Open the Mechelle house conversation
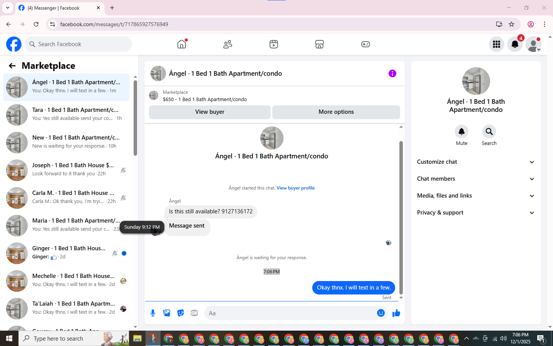This screenshot has width=553, height=346. pyautogui.click(x=66, y=281)
